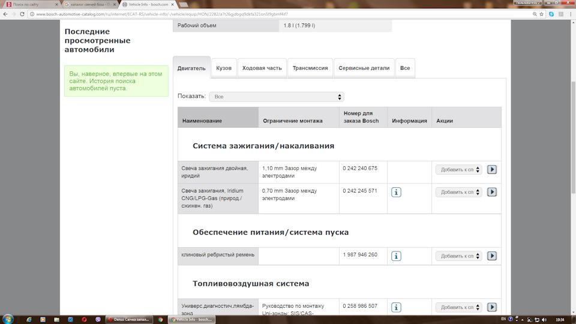Image resolution: width=576 pixels, height=324 pixels.
Task: Open Windows Start button
Action: (x=8, y=319)
